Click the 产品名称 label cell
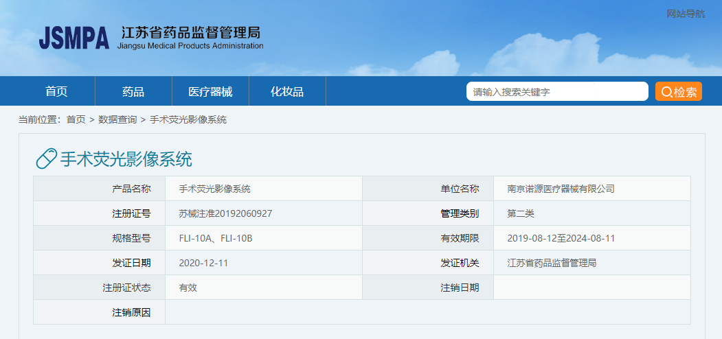Viewport: 722px width, 339px height. click(99, 189)
